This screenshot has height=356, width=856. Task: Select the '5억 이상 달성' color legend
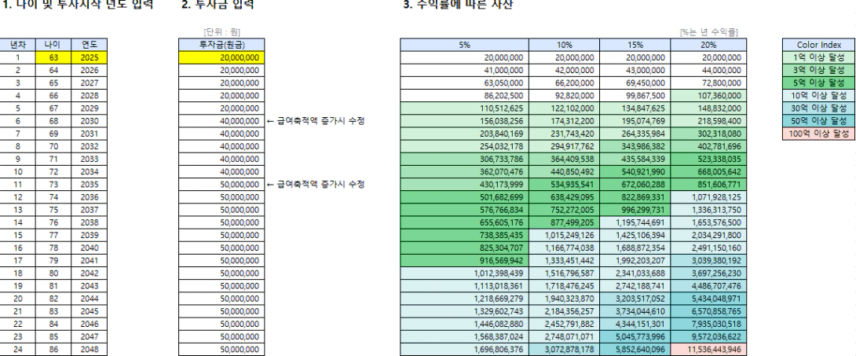tap(818, 82)
